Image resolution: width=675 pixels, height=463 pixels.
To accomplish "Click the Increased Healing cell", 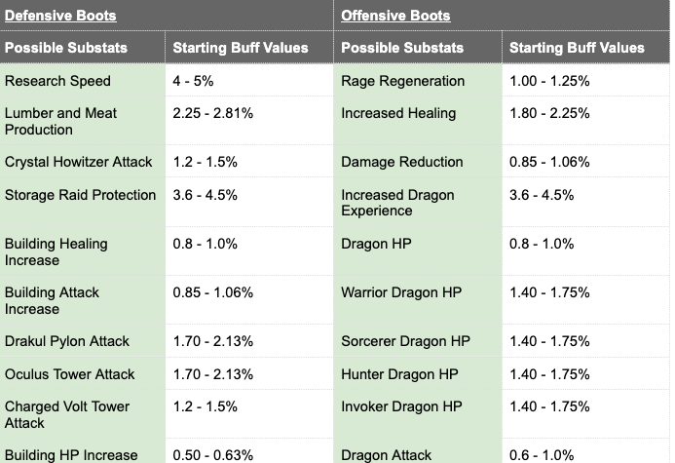I will click(418, 121).
